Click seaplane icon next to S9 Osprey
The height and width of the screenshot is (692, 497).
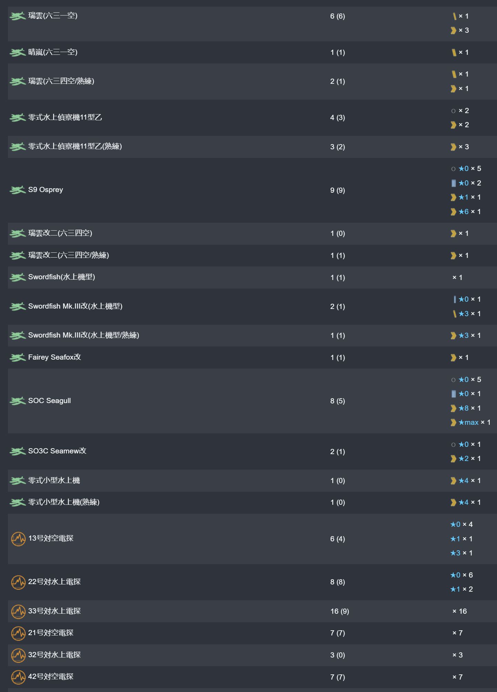click(x=17, y=190)
